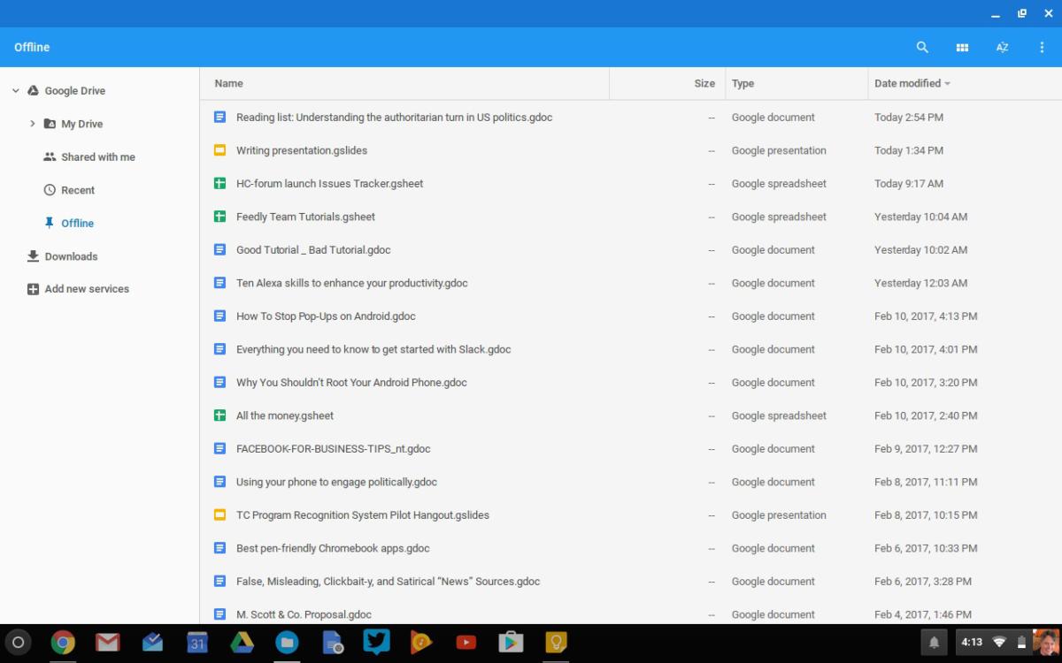Open Google Calendar from the shelf
This screenshot has height=663, width=1062.
point(197,643)
